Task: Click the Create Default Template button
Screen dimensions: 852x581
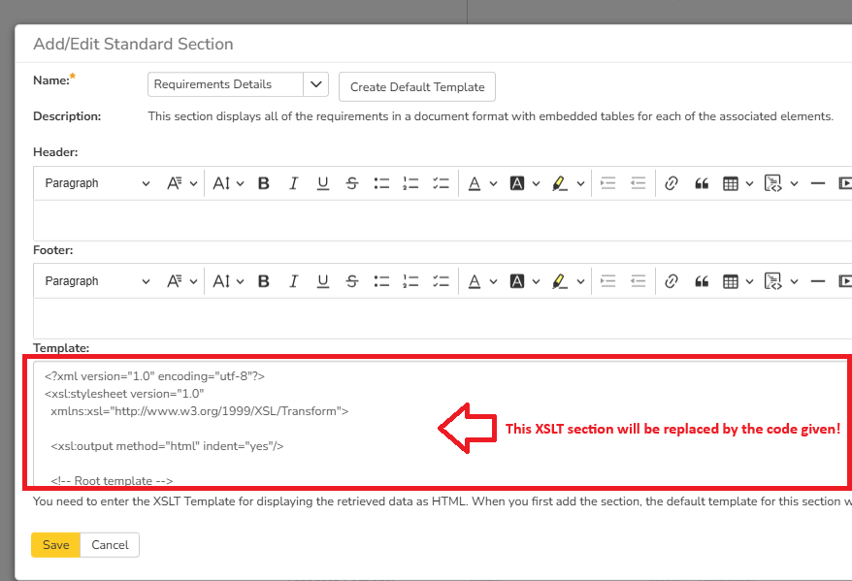Action: (x=417, y=87)
